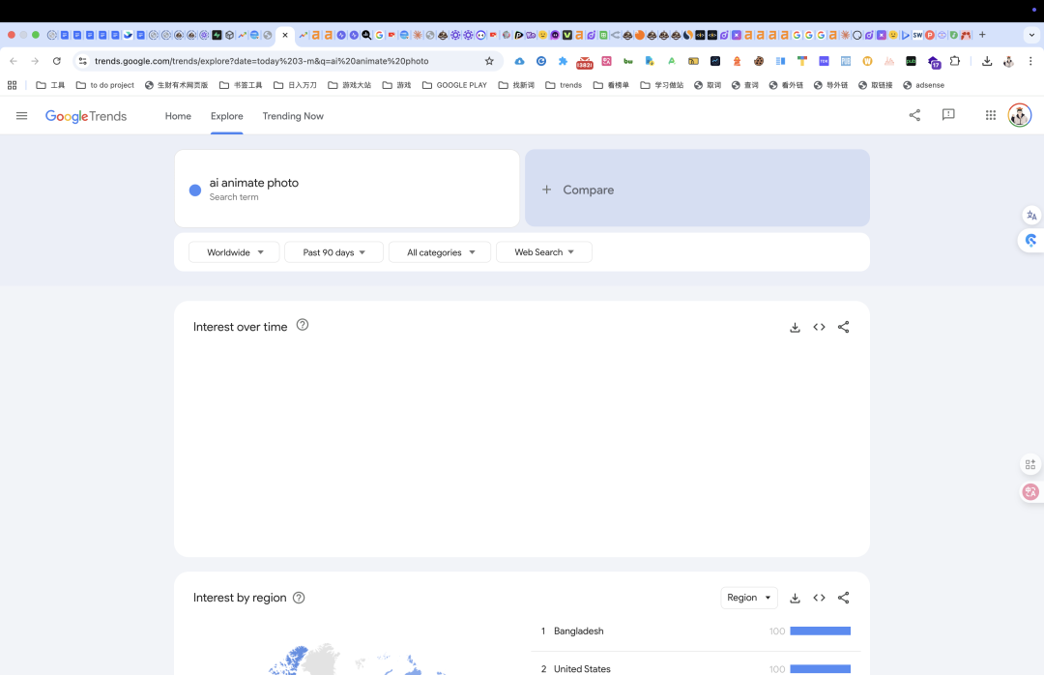Show help for Interest by region

[299, 598]
